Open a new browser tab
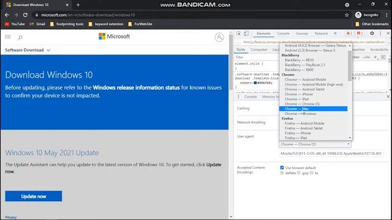The image size is (392, 220). (x=78, y=5)
